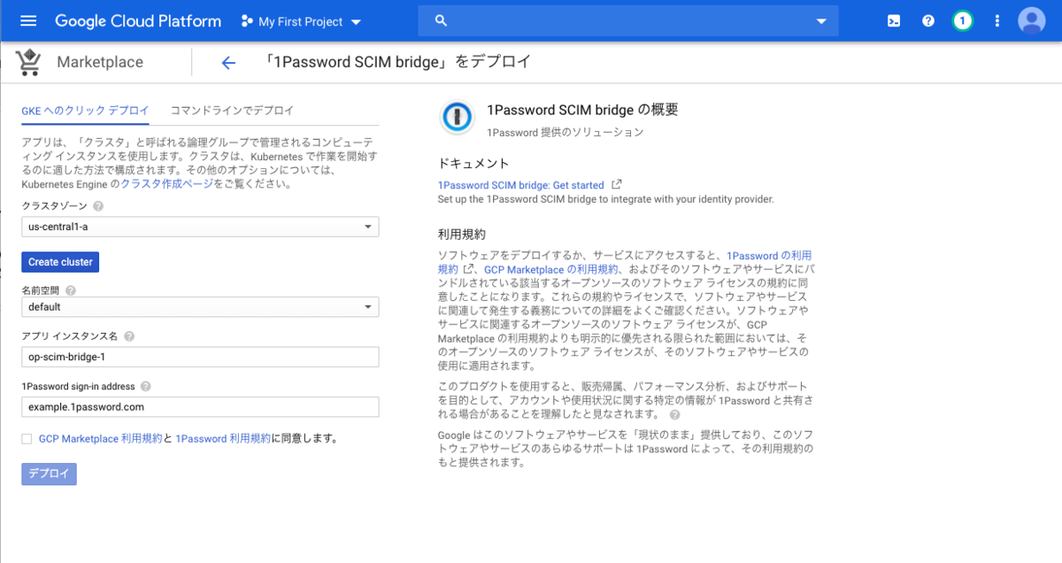The width and height of the screenshot is (1062, 563).
Task: Click the blue back arrow
Action: click(228, 62)
